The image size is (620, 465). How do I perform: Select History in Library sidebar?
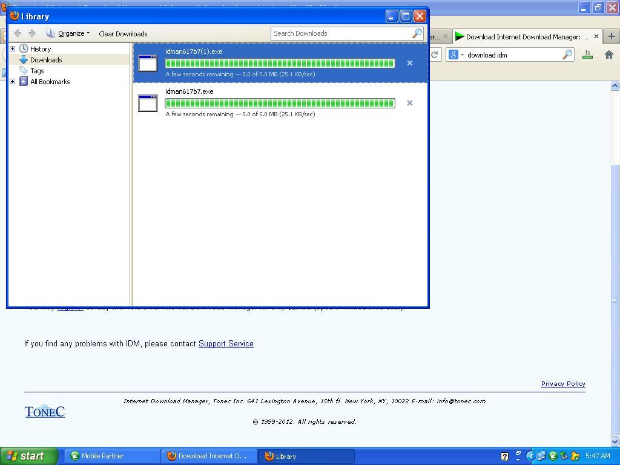[41, 49]
